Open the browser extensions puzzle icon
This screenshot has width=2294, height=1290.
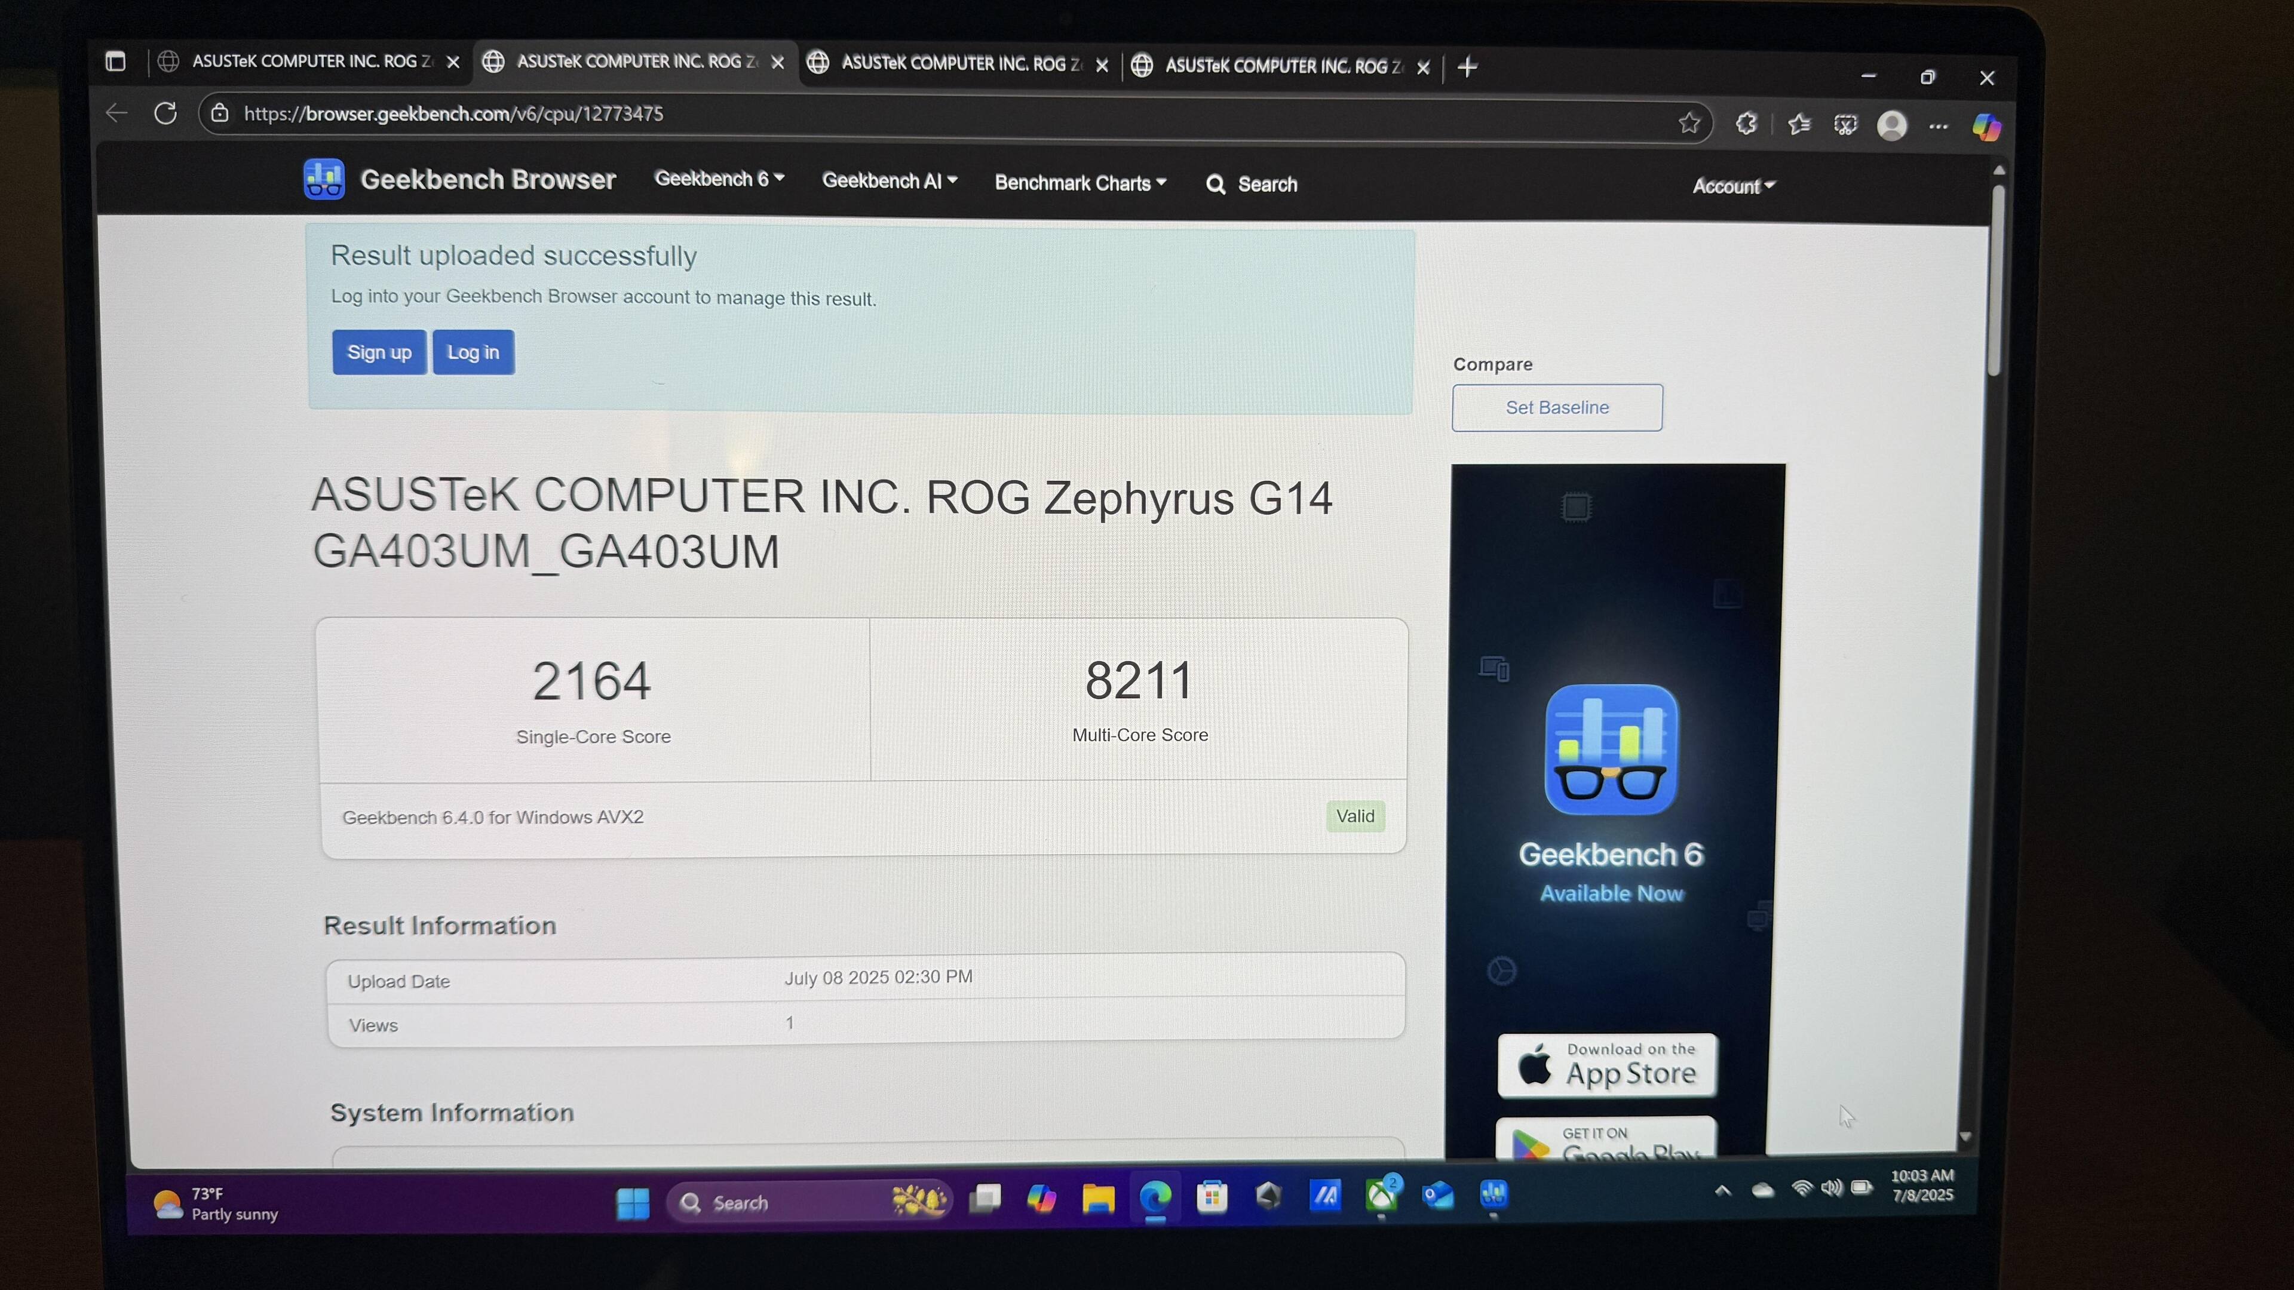click(x=1746, y=124)
